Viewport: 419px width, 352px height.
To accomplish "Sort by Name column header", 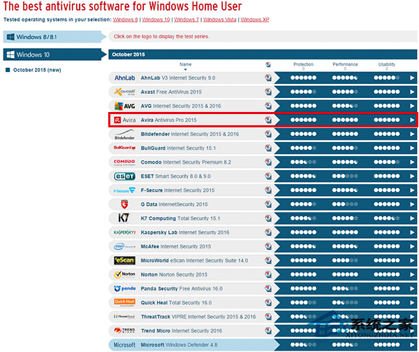I will pyautogui.click(x=186, y=66).
